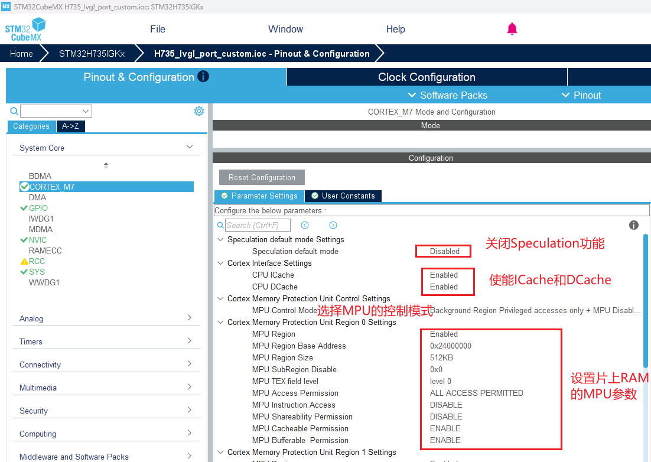Viewport: 651px width, 462px height.
Task: Select BDMA in System Core list
Action: pyautogui.click(x=40, y=176)
